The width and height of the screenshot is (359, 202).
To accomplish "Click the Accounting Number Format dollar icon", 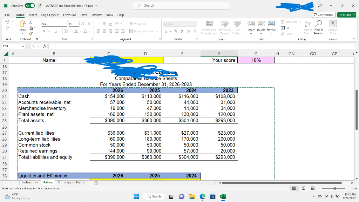I will pyautogui.click(x=167, y=32).
